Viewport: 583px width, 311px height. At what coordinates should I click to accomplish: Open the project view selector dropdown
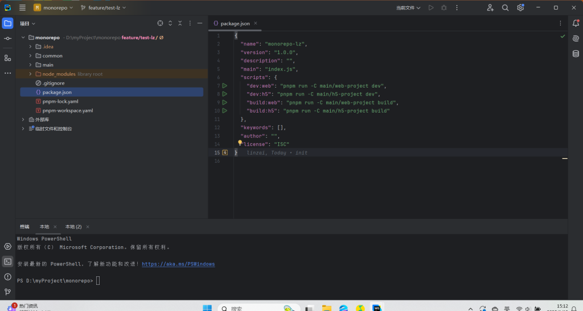tap(27, 23)
